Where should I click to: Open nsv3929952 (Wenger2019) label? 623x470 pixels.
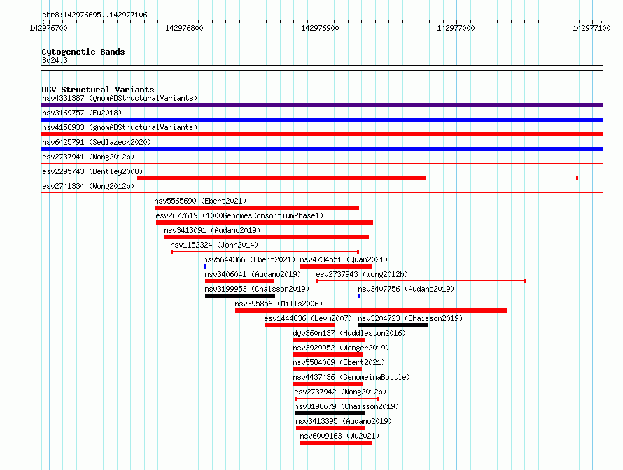pyautogui.click(x=341, y=348)
